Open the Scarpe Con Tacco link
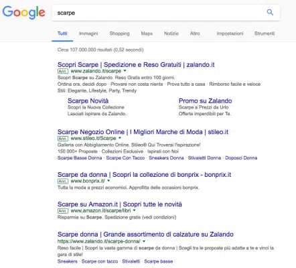 pos(125,158)
